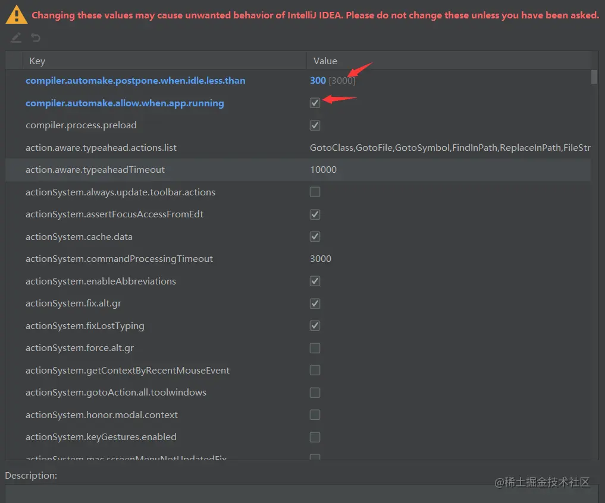Uncheck actionSystem.cache.data option
This screenshot has width=605, height=503.
pos(315,236)
